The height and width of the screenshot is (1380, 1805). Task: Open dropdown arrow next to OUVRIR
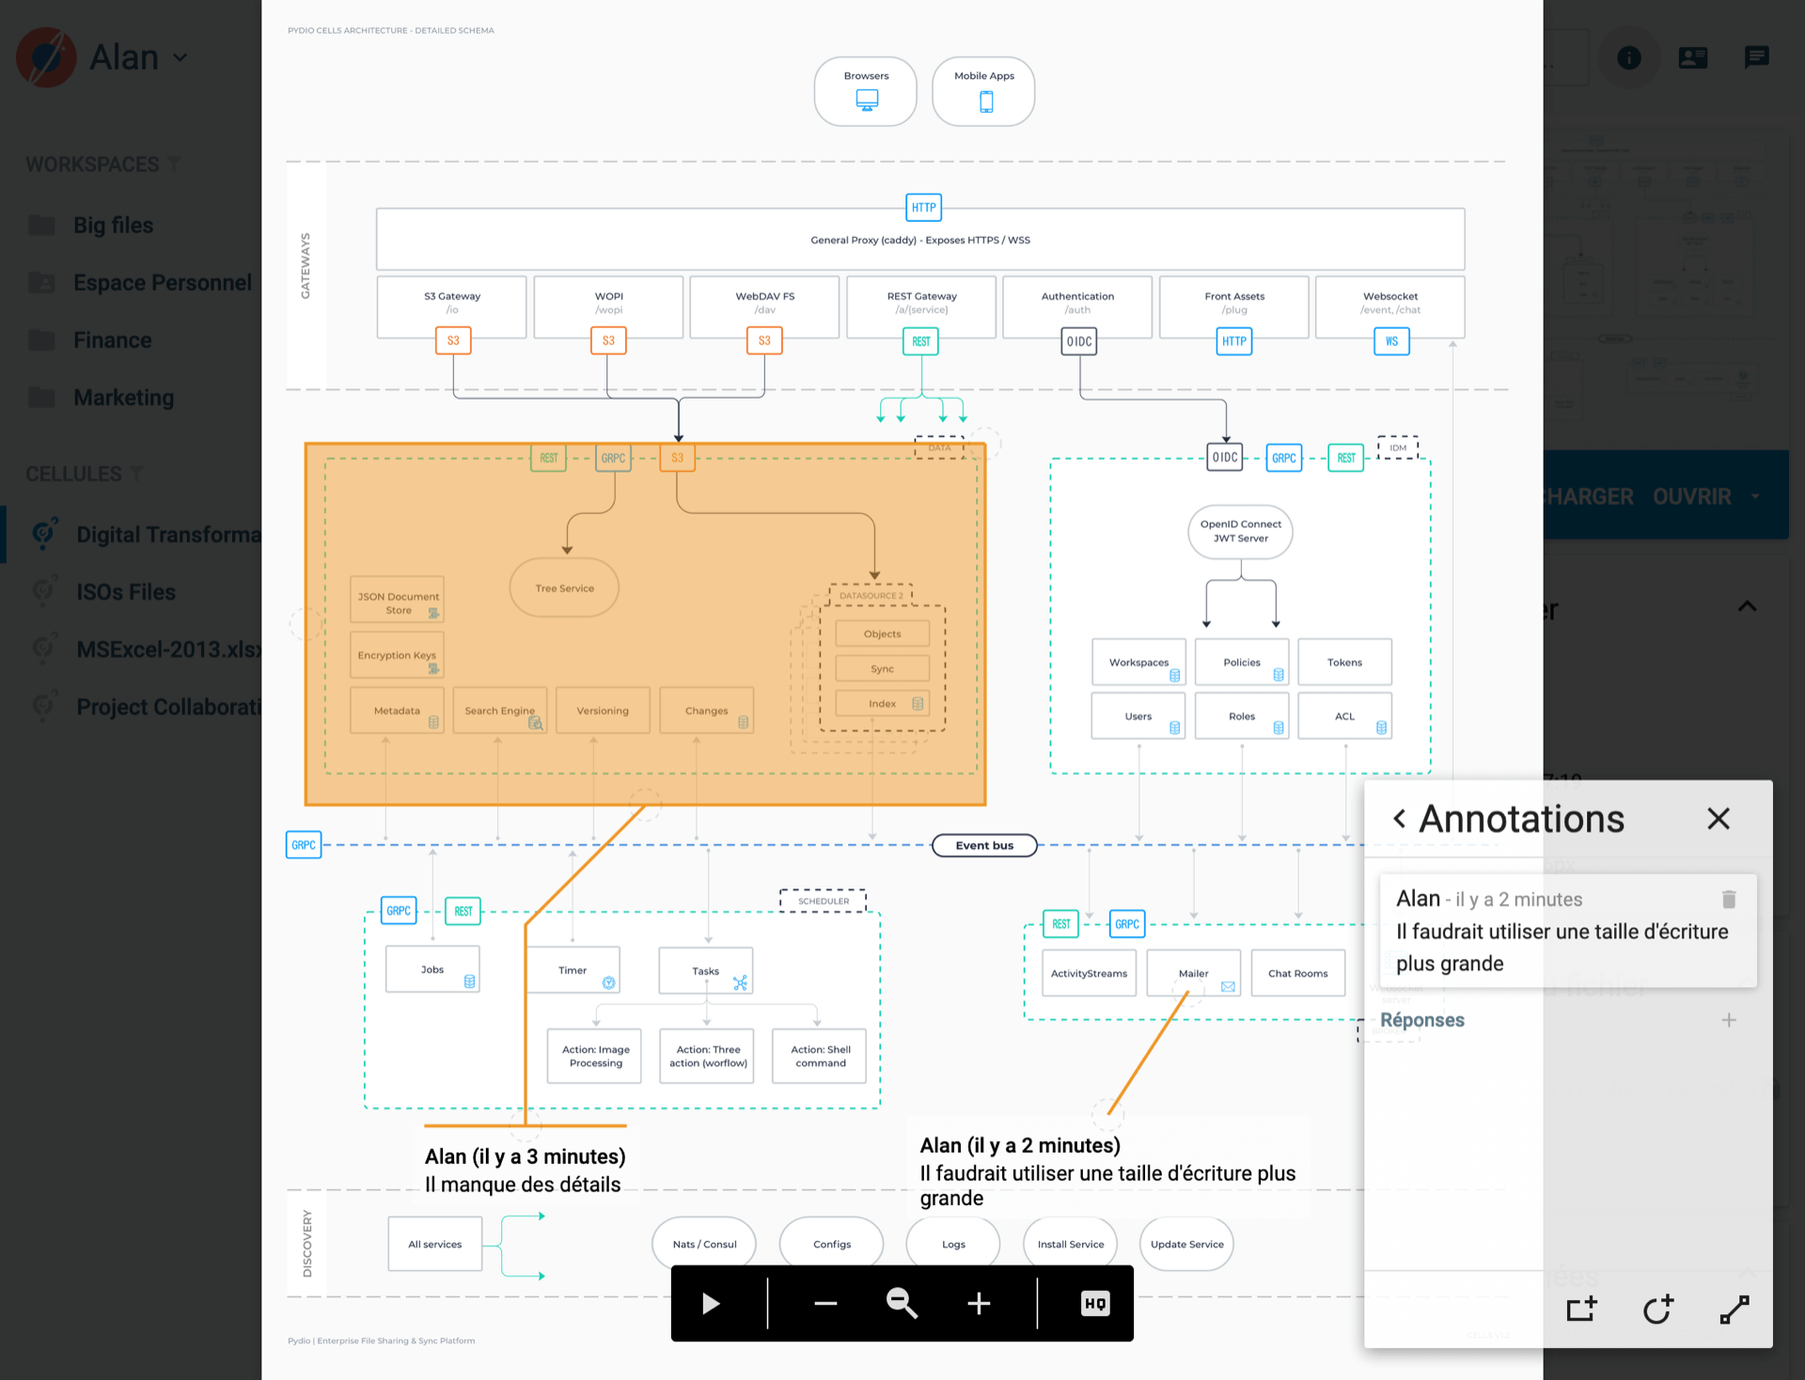pos(1755,496)
